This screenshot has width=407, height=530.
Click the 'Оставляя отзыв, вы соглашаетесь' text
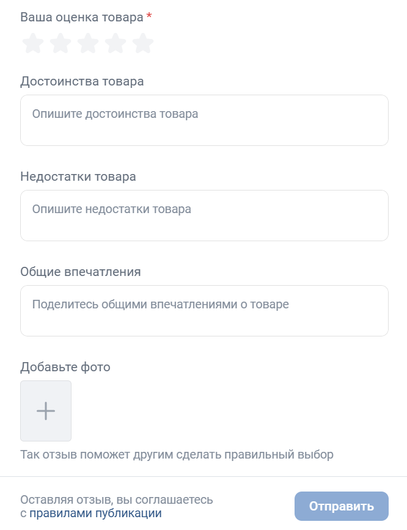117,499
